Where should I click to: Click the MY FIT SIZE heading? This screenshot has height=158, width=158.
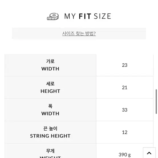[88, 16]
